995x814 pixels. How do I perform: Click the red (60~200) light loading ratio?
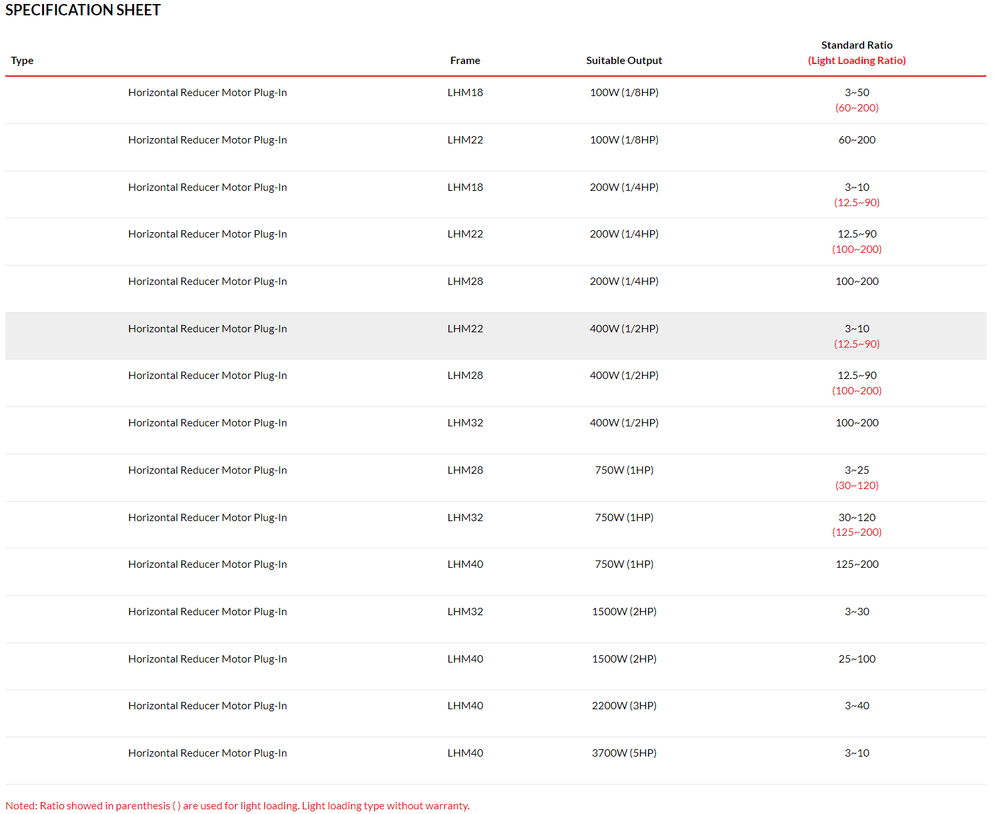click(857, 108)
